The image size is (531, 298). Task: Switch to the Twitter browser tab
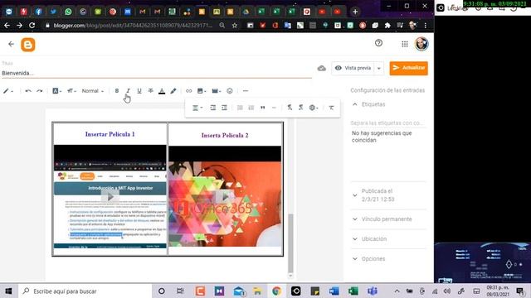coord(53,12)
